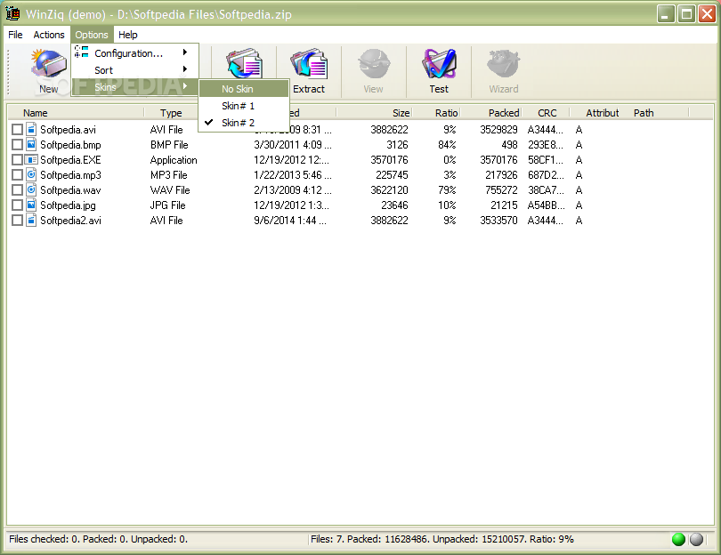Click the Softpedia.EXE file icon
The width and height of the screenshot is (721, 555).
(x=31, y=159)
